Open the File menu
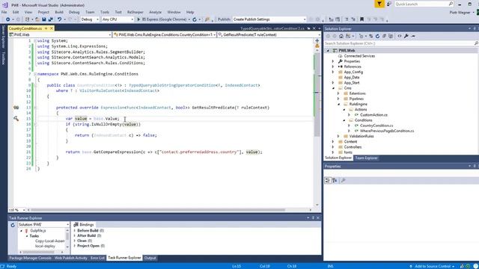The image size is (479, 269). tap(4, 12)
